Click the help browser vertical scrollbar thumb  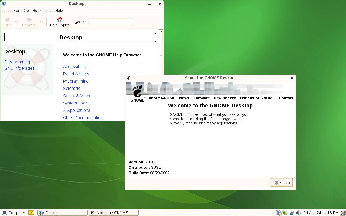pos(161,55)
